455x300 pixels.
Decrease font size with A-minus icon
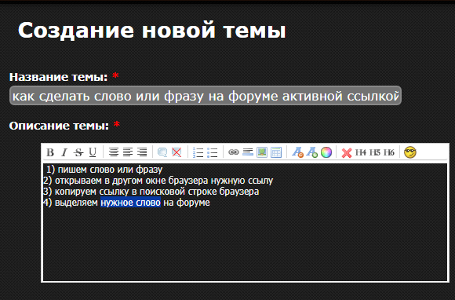[x=298, y=152]
